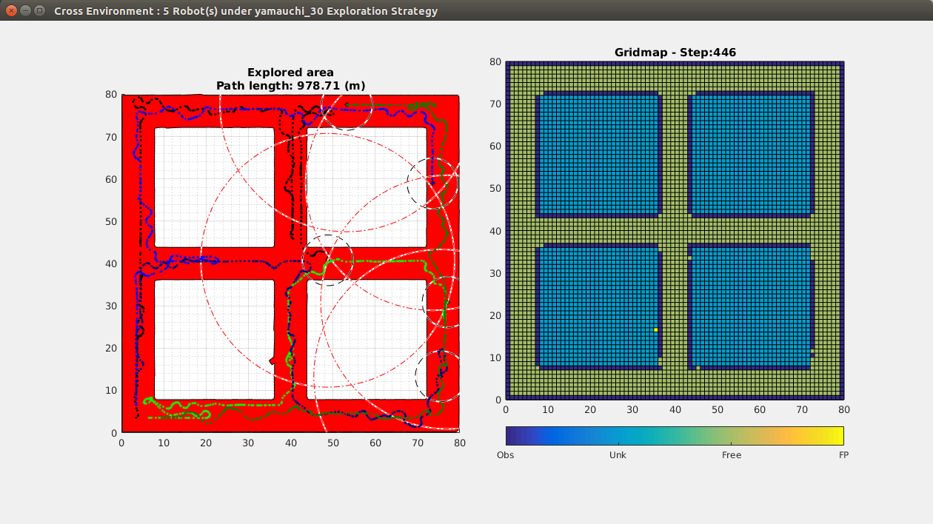The width and height of the screenshot is (933, 524).
Task: Close the Cross Environment figure window
Action: point(11,11)
